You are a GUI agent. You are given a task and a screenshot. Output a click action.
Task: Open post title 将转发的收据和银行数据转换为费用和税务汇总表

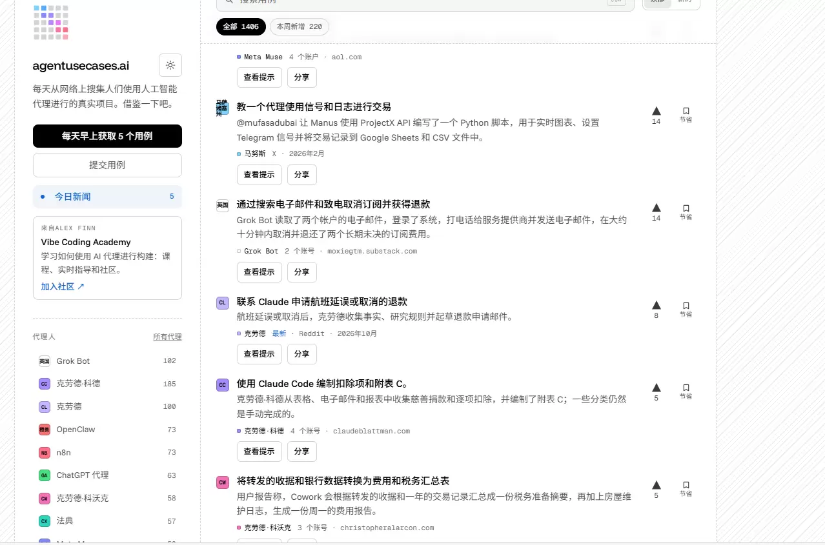(x=343, y=481)
